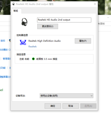Edit the Realtek HD Audio 2nd output name field
This screenshot has height=119, width=111.
(x=64, y=20)
